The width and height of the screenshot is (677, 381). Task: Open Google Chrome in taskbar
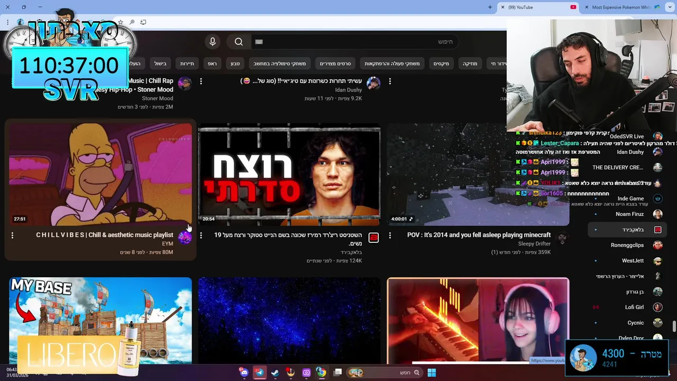click(321, 373)
